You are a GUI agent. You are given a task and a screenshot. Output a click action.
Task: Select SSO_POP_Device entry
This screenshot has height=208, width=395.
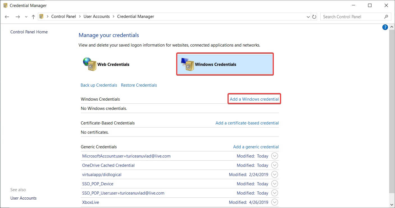pos(98,184)
